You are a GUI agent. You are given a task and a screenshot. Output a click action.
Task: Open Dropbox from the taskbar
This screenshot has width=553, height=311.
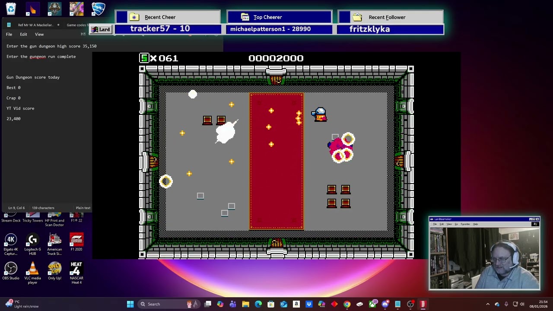[309, 304]
